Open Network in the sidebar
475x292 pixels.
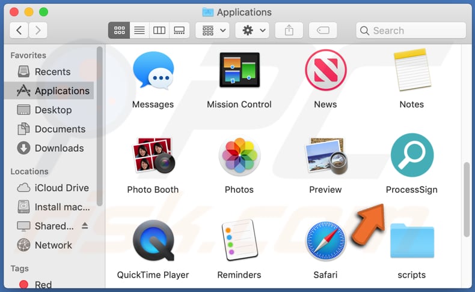(x=49, y=245)
